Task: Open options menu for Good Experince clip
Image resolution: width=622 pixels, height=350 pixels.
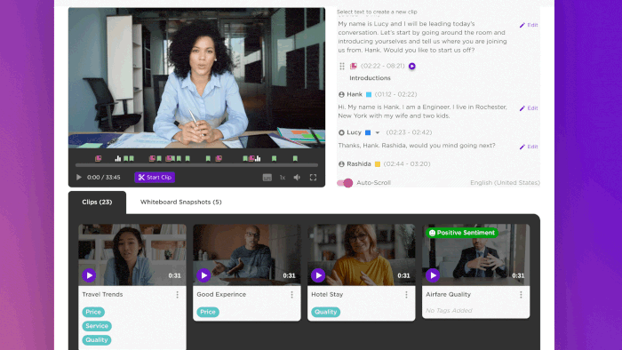Action: point(291,295)
